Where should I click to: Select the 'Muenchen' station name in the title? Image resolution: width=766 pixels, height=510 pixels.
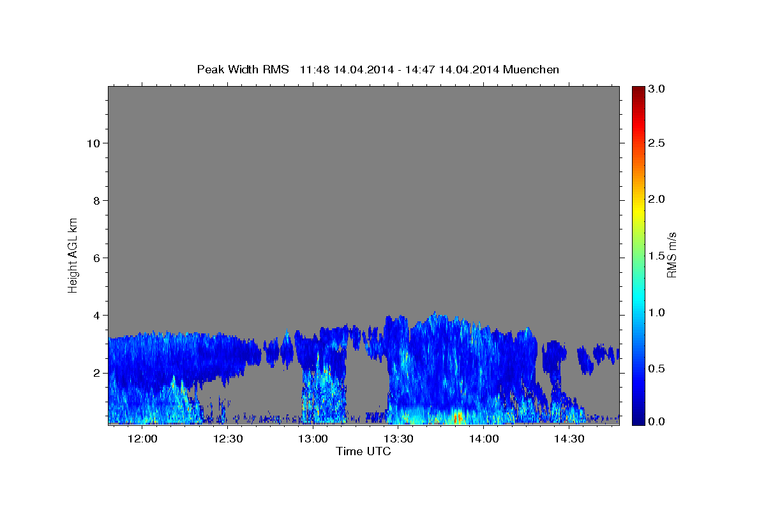[531, 69]
